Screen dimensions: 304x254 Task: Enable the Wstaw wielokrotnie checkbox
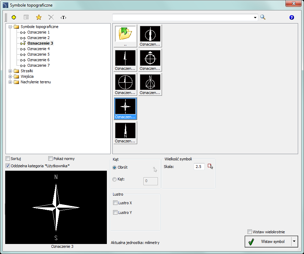(250, 232)
